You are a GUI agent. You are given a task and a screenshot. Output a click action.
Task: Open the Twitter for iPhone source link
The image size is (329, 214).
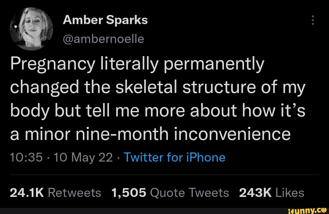click(175, 157)
